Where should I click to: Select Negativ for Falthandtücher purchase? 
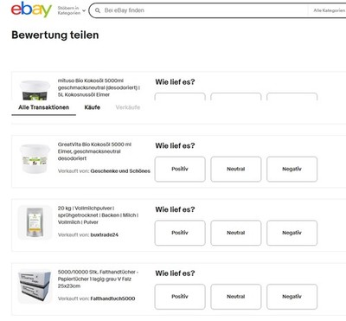tap(292, 297)
